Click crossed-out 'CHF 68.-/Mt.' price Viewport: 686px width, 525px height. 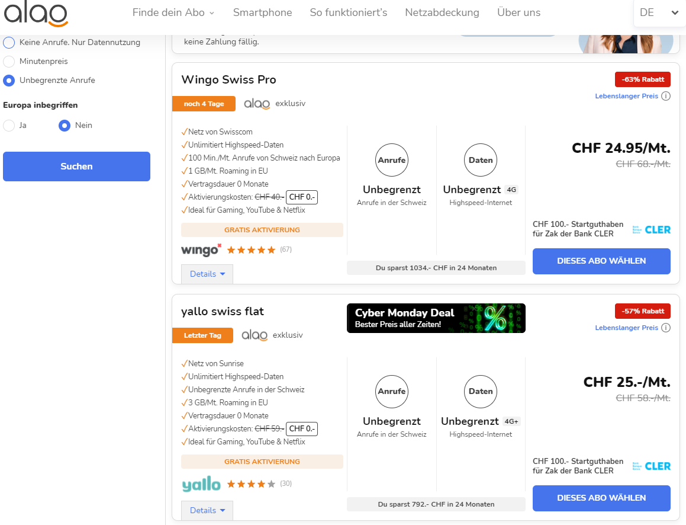(643, 164)
